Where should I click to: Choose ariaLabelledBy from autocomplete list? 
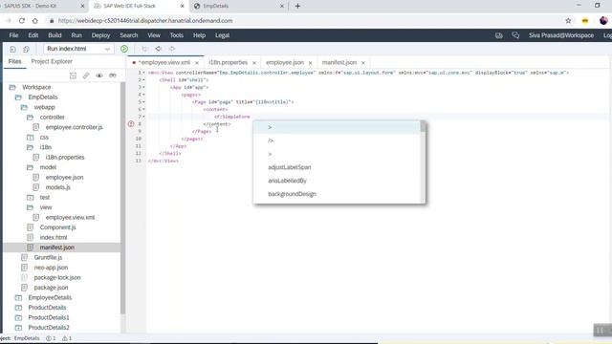click(287, 181)
